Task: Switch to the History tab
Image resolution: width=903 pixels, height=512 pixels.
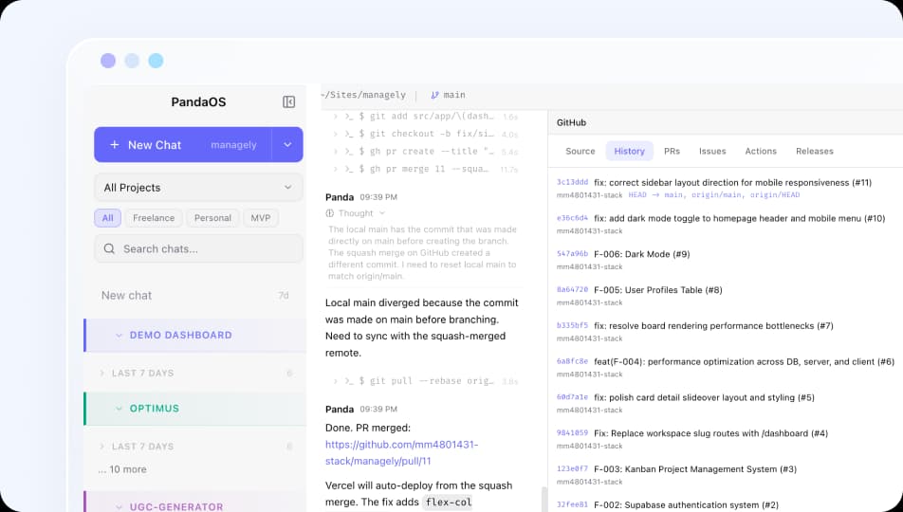Action: tap(629, 151)
